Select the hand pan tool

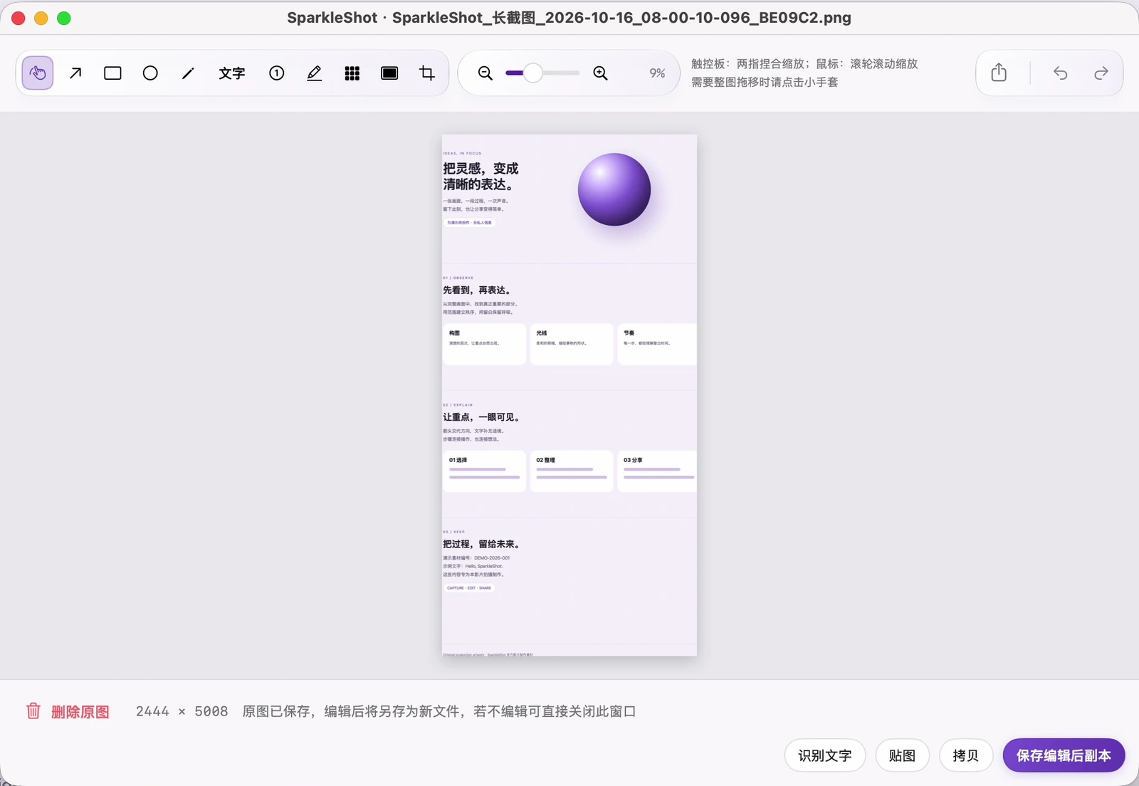click(38, 73)
